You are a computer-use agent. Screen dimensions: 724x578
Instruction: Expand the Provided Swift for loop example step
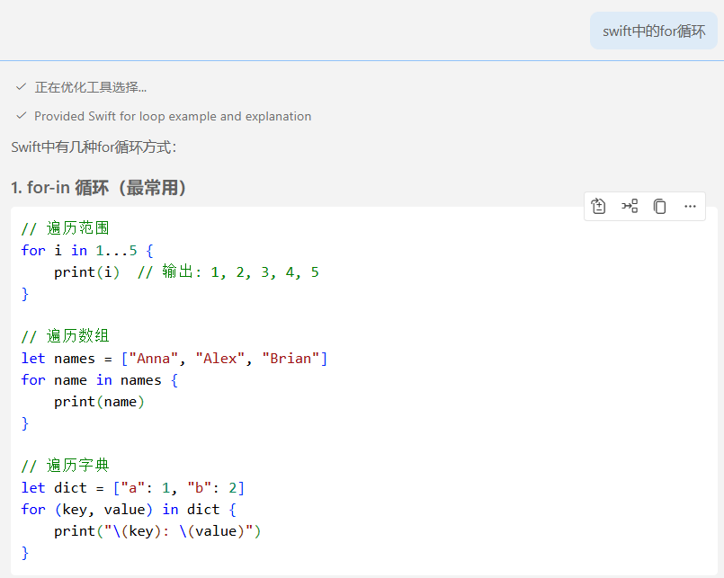point(173,116)
